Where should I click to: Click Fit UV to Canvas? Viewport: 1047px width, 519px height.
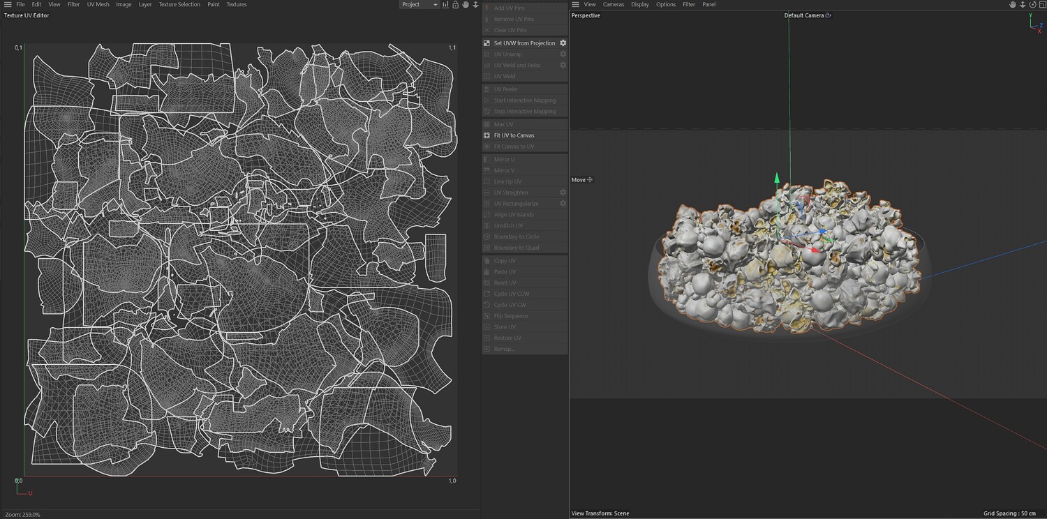514,135
